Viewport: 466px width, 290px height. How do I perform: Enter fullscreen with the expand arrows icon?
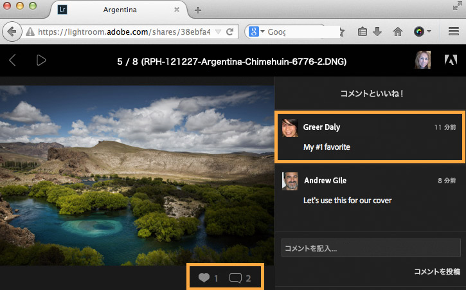[457, 6]
